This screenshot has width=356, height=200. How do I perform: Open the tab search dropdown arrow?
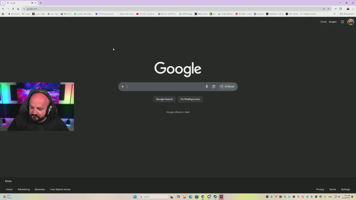(3, 3)
